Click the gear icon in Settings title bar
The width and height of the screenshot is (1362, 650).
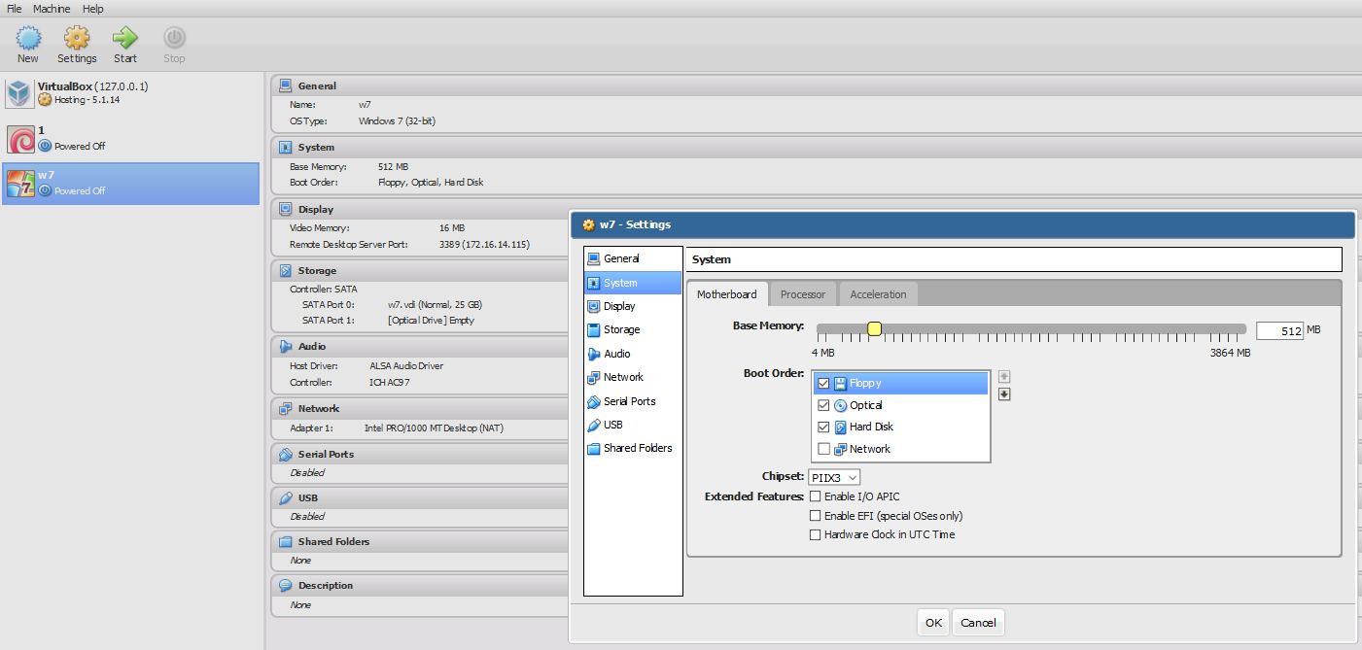click(588, 224)
